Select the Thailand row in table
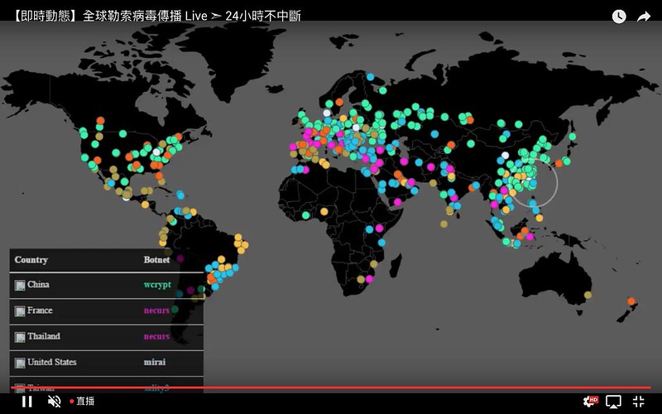This screenshot has height=414, width=662. coord(107,337)
